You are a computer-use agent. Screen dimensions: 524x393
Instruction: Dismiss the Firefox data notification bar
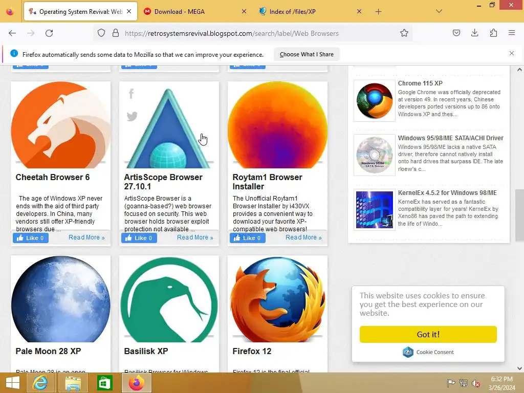[x=512, y=53]
